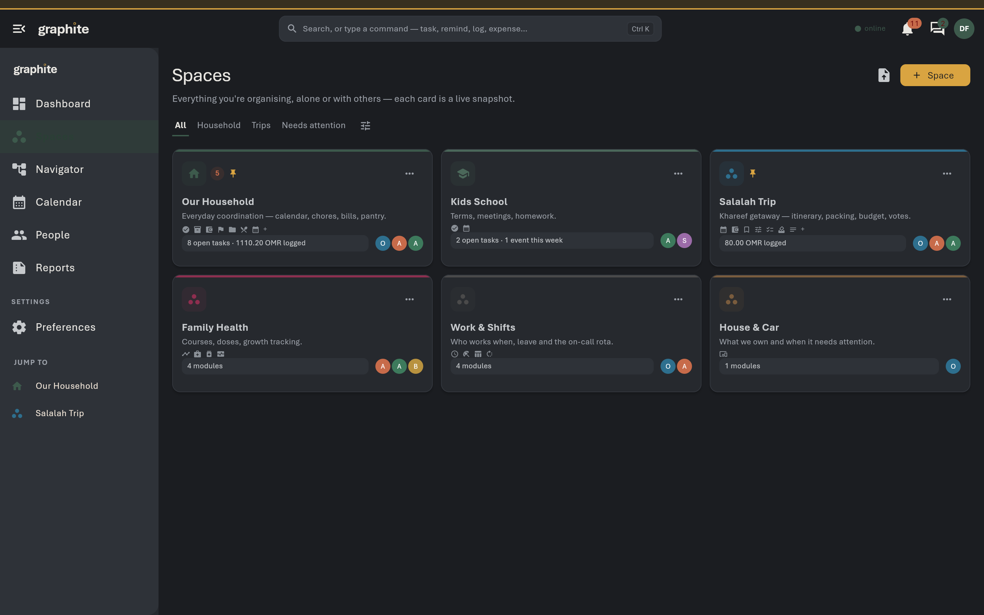Image resolution: width=984 pixels, height=615 pixels.
Task: Open the chat messages icon
Action: point(937,29)
